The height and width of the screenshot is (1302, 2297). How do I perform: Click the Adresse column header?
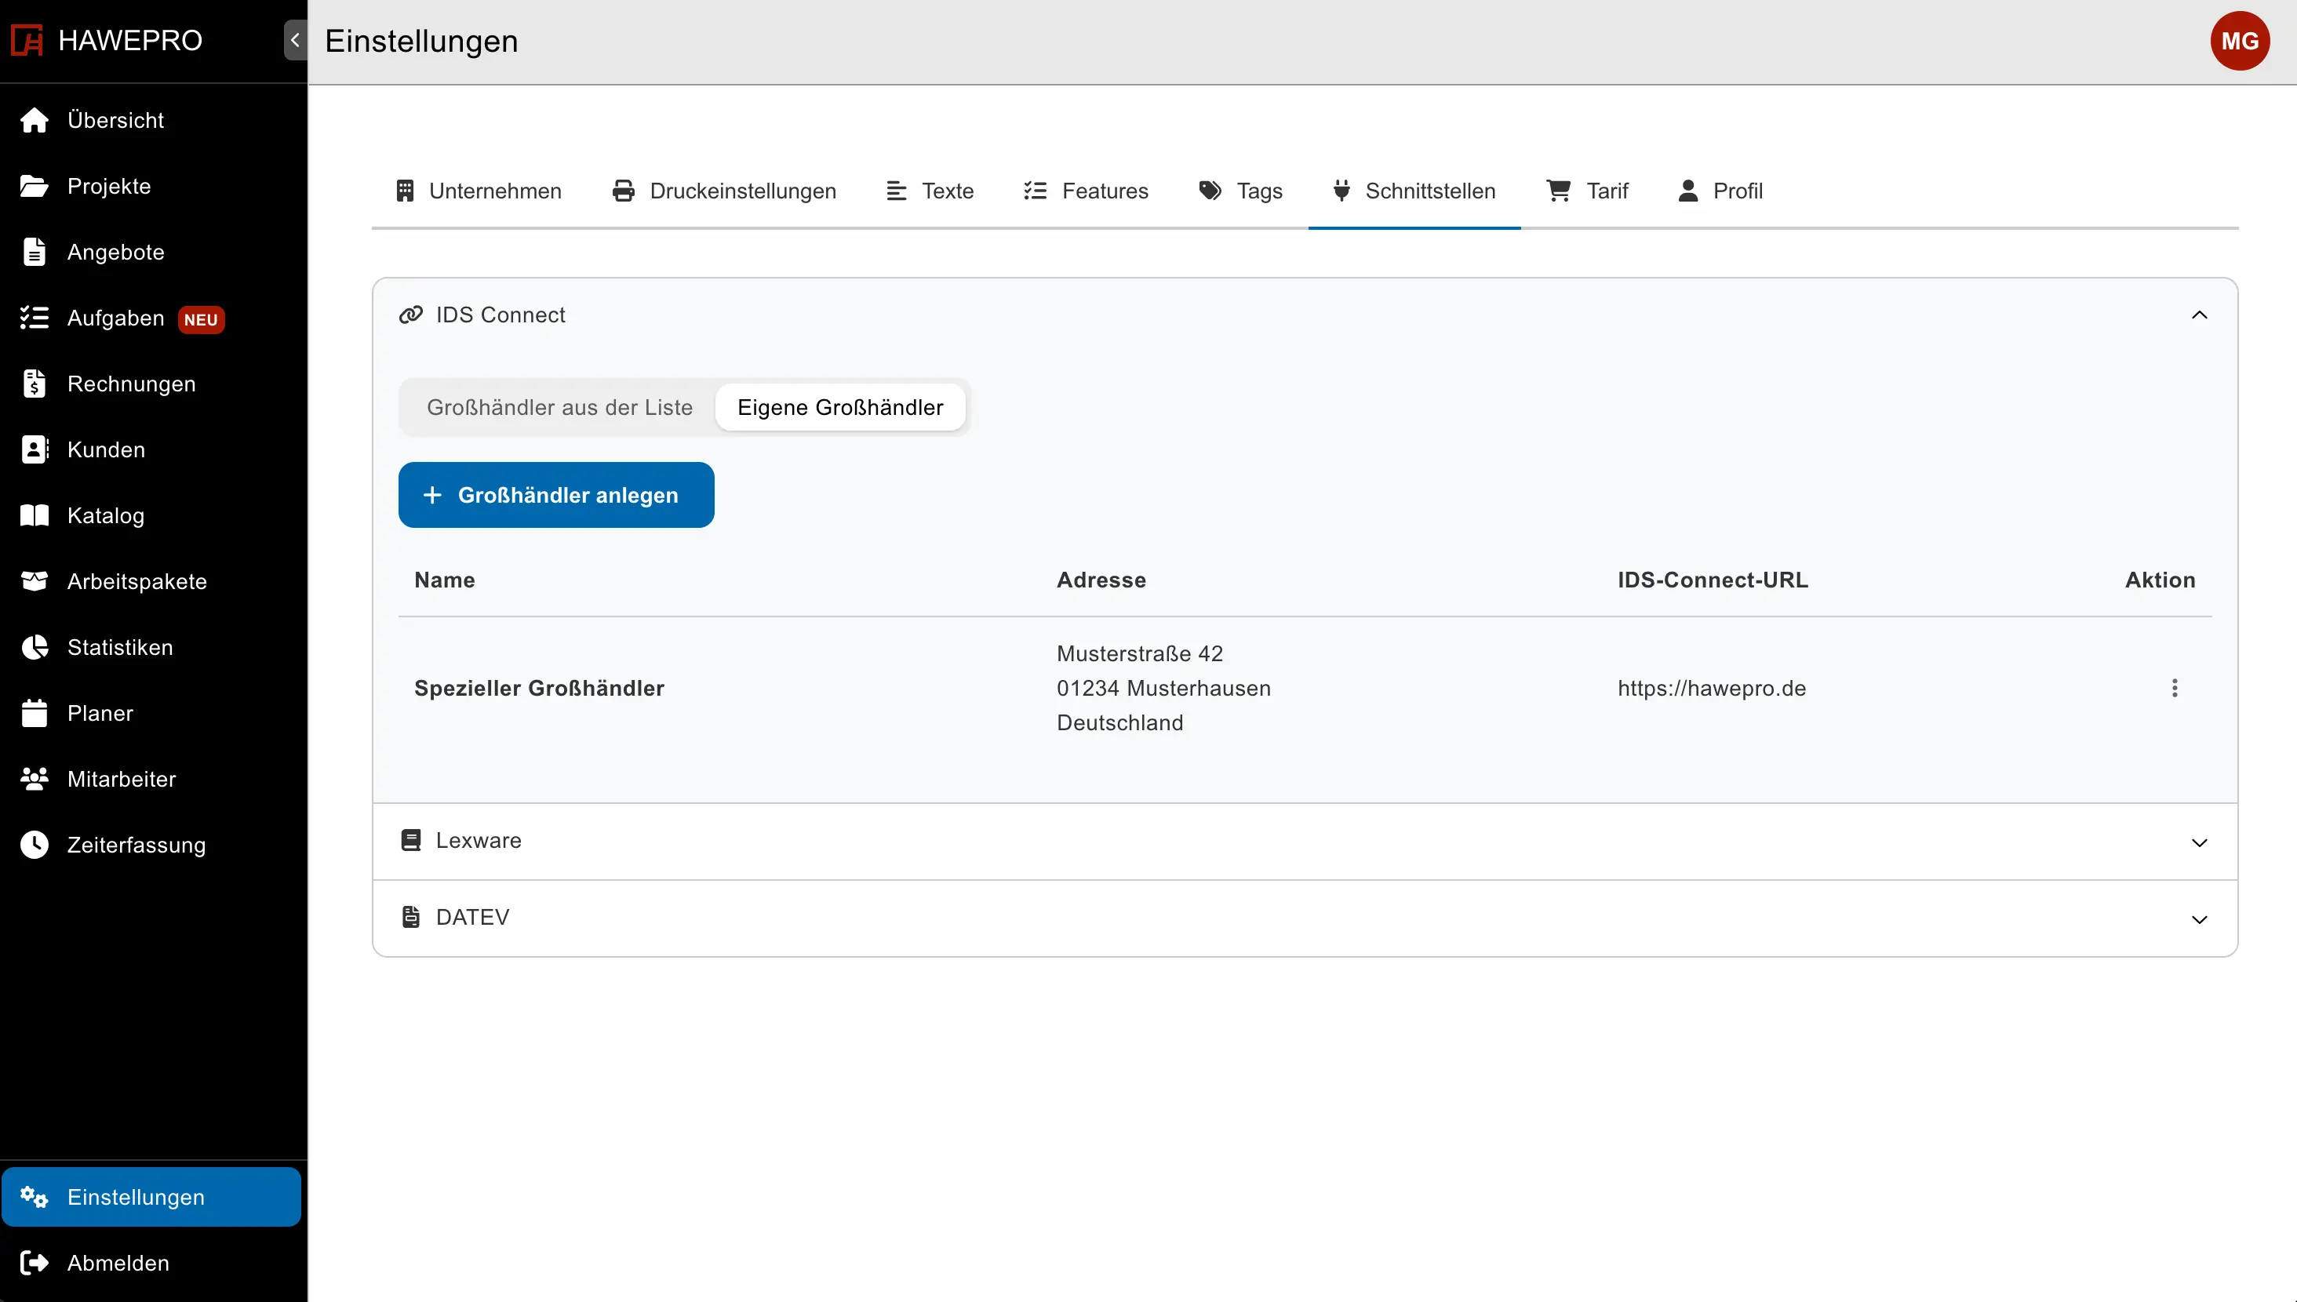[x=1101, y=580]
